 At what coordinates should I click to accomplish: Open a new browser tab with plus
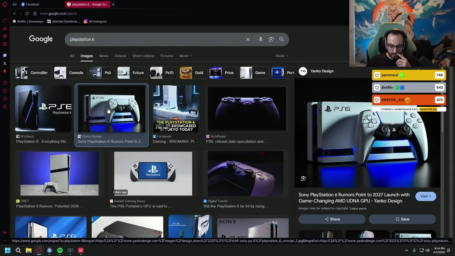coord(113,4)
